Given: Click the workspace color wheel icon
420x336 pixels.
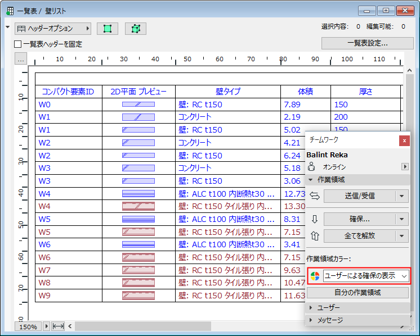Looking at the screenshot, I should [315, 276].
